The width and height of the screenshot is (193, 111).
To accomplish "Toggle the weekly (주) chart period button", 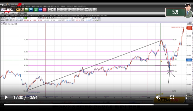I will [x=46, y=18].
